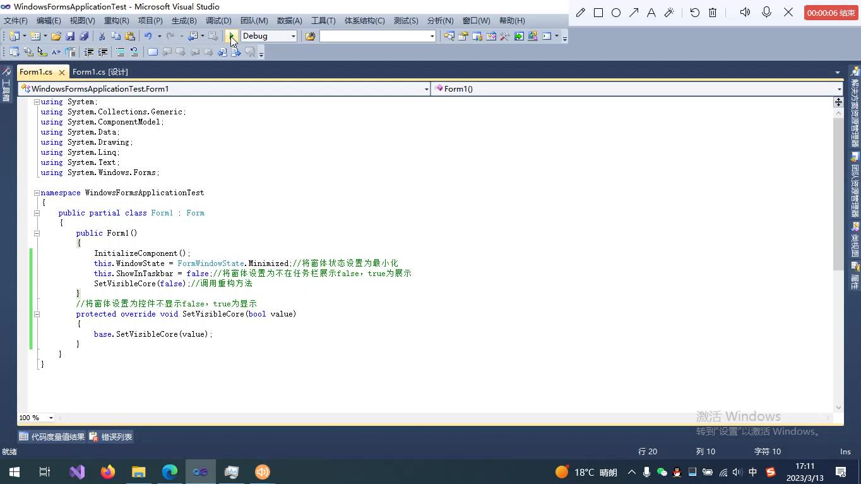861x484 pixels.
Task: Switch to the Form1.cs [设计] tab
Action: [x=100, y=71]
